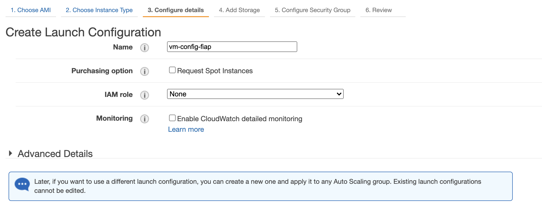The width and height of the screenshot is (542, 209).
Task: Click the Advanced Details heading text
Action: 55,154
